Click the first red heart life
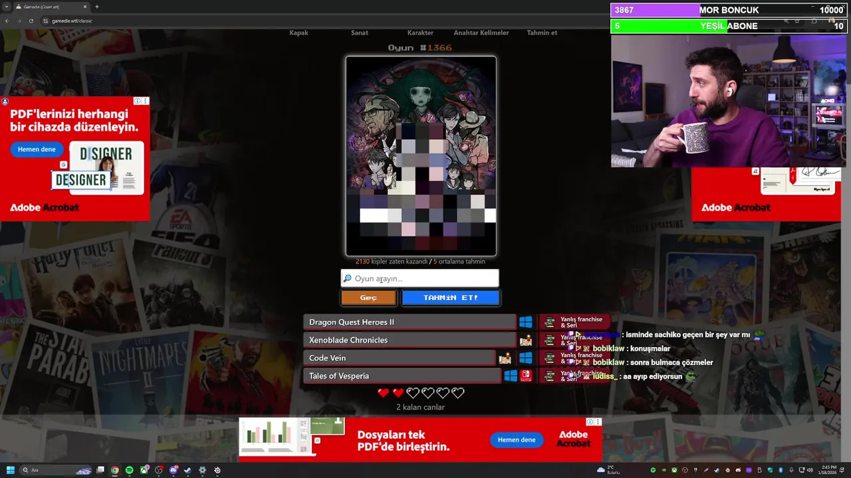The image size is (851, 478). [384, 393]
